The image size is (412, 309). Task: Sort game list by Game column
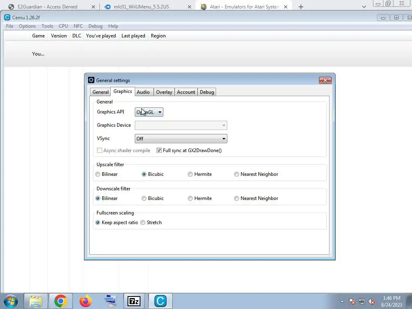[38, 36]
